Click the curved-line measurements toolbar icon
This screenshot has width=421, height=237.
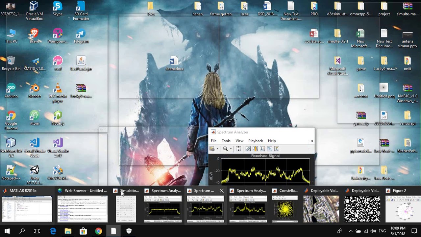click(x=269, y=149)
